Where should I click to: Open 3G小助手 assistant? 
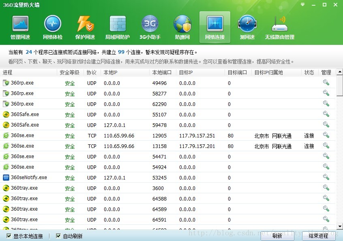(150, 27)
